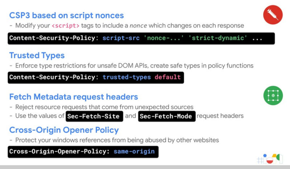Open the 'Fetch Metadata request headers' heading
Image resolution: width=290 pixels, height=169 pixels.
pyautogui.click(x=73, y=97)
